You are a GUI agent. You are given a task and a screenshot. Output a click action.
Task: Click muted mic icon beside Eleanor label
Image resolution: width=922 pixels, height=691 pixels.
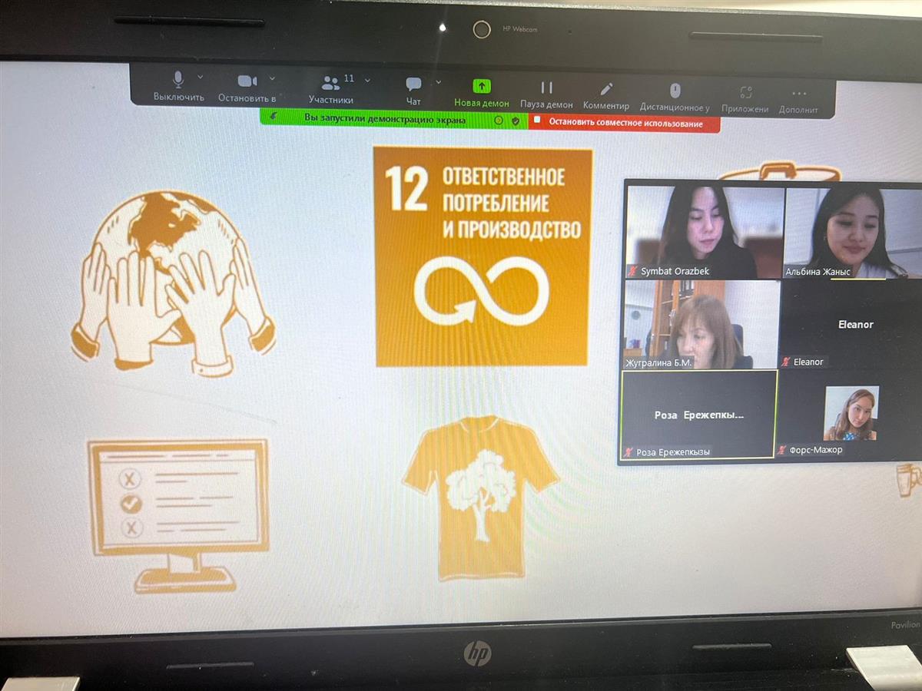tap(786, 362)
